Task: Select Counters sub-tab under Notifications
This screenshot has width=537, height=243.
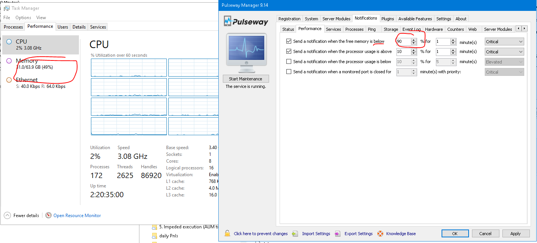Action: click(x=455, y=29)
